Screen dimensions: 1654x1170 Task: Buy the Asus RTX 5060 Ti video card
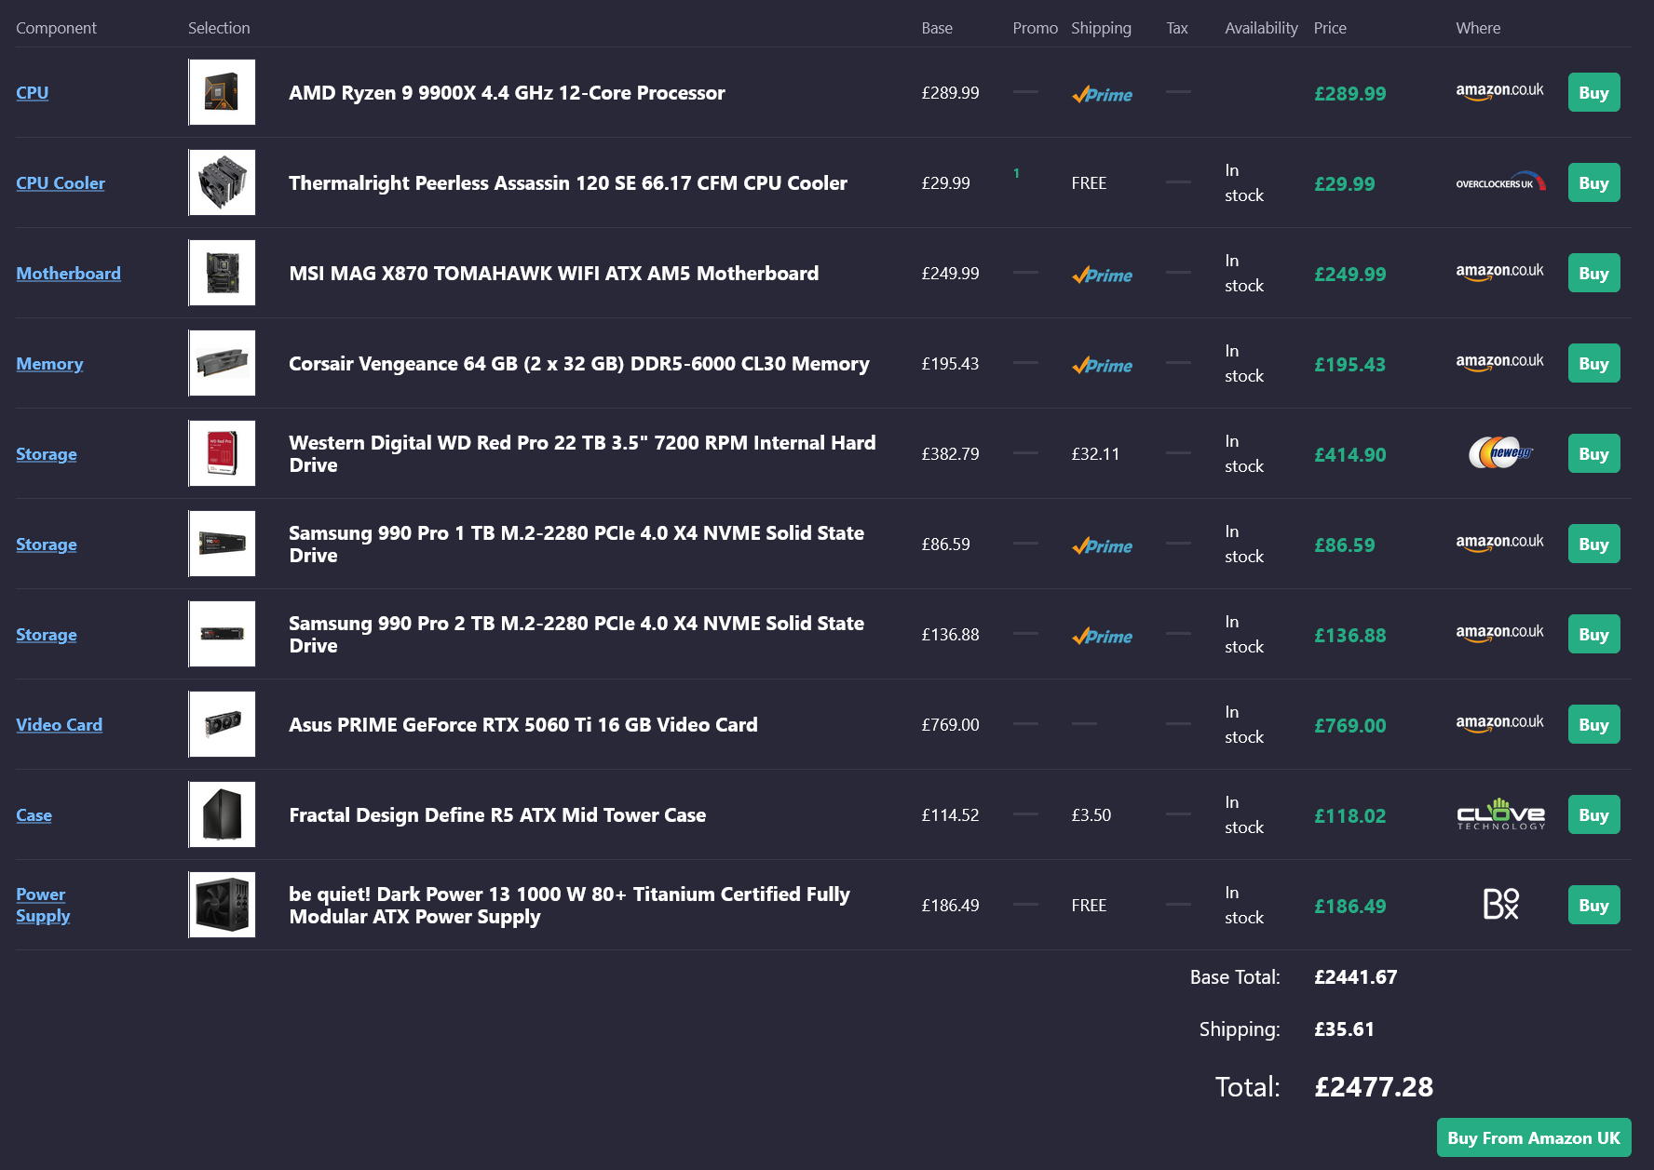(1593, 725)
